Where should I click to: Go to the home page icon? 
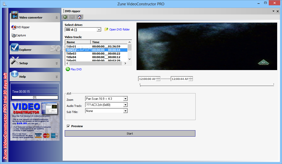click(x=79, y=17)
